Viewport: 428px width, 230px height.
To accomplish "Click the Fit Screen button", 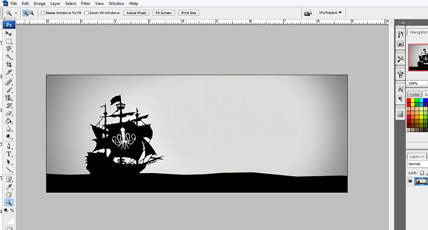I will [163, 13].
